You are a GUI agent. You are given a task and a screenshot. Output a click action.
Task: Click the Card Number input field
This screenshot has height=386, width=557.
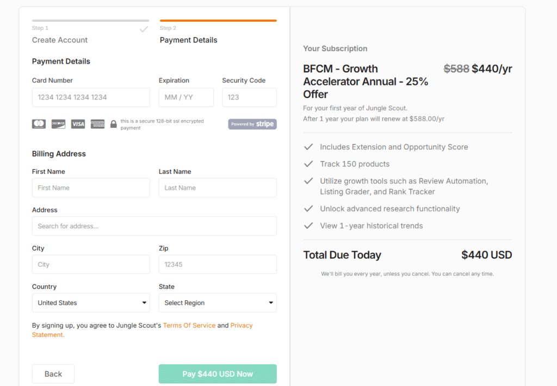click(91, 97)
